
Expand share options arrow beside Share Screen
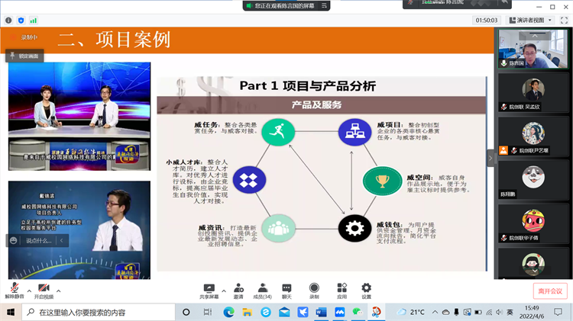coord(223,290)
